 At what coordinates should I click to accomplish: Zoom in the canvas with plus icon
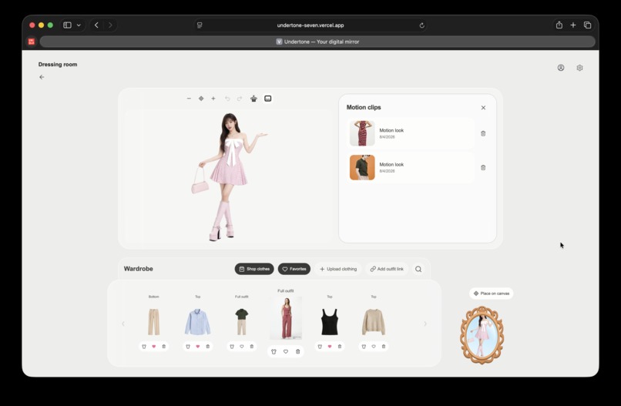(213, 99)
